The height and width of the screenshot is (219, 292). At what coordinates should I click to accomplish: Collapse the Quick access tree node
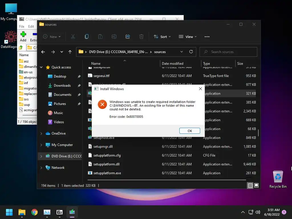click(41, 67)
